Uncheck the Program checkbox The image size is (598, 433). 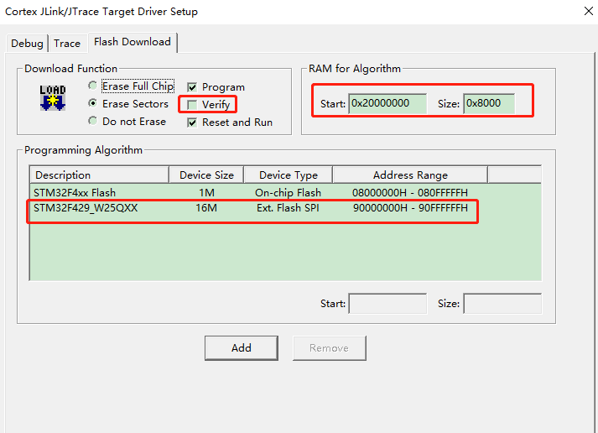pos(192,87)
